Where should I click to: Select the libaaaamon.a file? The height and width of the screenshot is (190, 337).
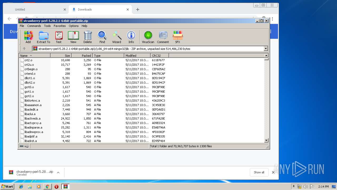33,105
